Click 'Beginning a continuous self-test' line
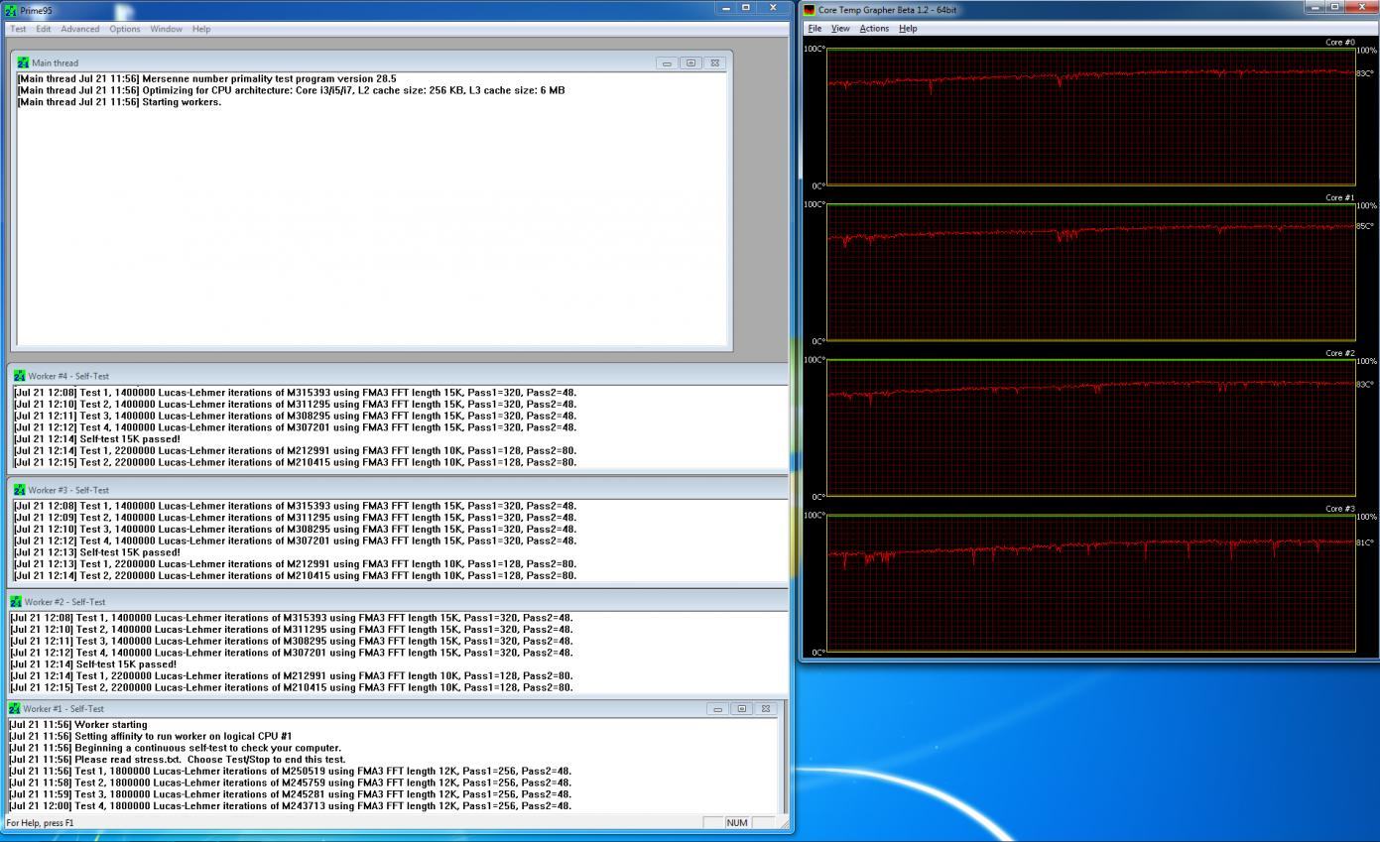Image resolution: width=1380 pixels, height=842 pixels. pos(175,748)
